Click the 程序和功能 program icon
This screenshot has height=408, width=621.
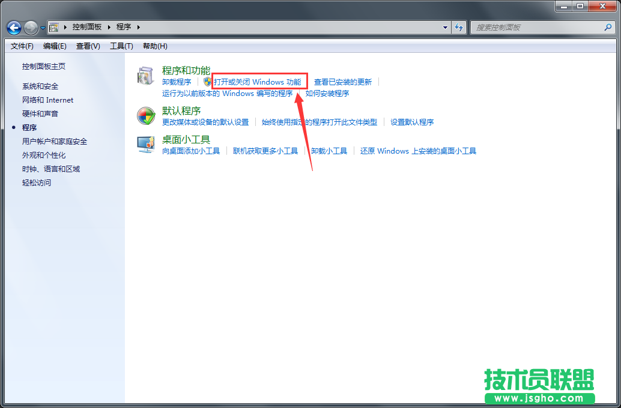pos(145,76)
